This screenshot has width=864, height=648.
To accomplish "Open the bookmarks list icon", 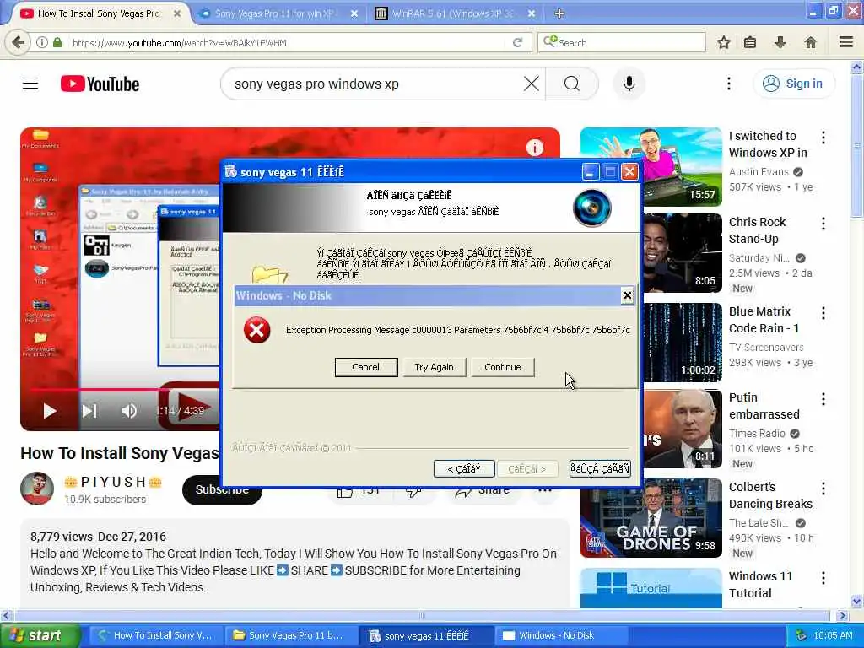I will click(x=750, y=42).
